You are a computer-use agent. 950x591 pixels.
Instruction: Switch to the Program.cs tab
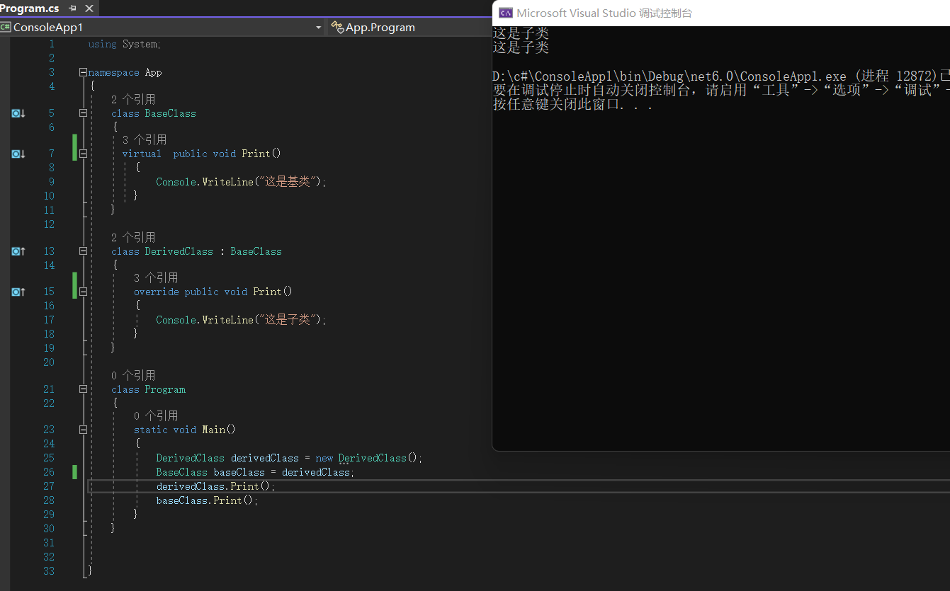30,8
